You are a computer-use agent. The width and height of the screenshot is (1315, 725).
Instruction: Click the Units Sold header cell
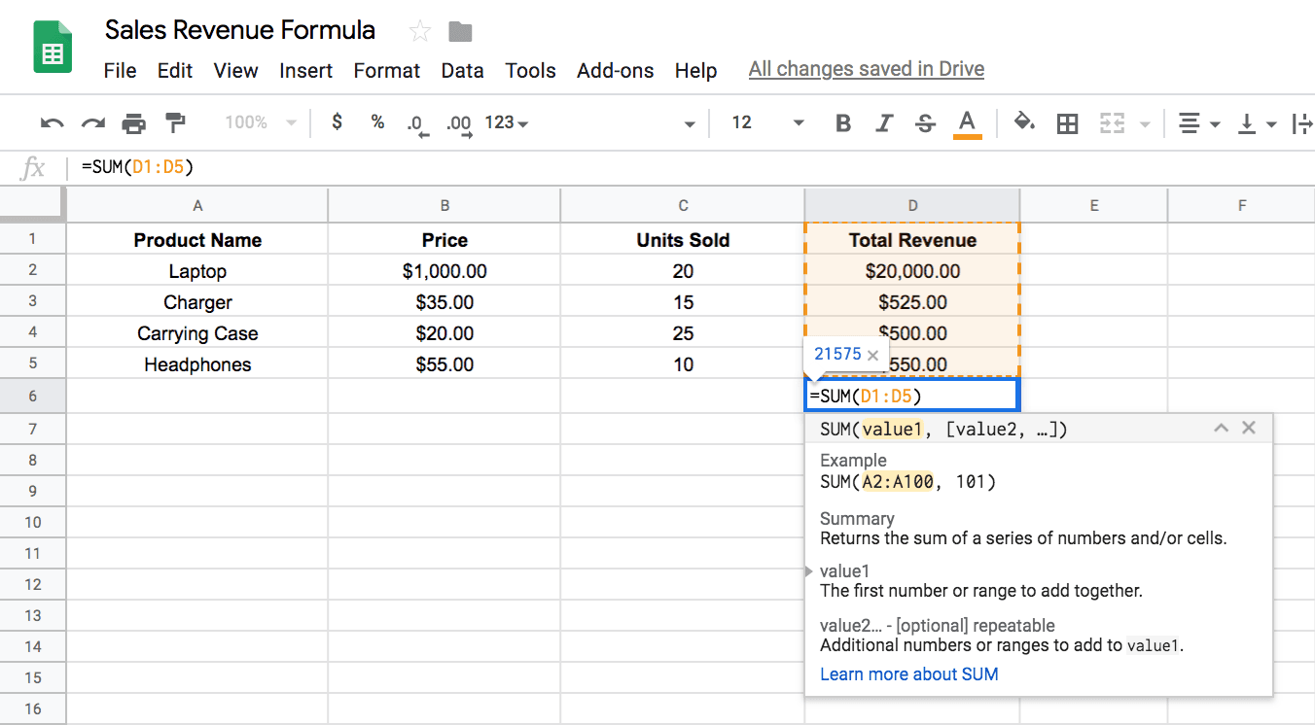(x=683, y=240)
